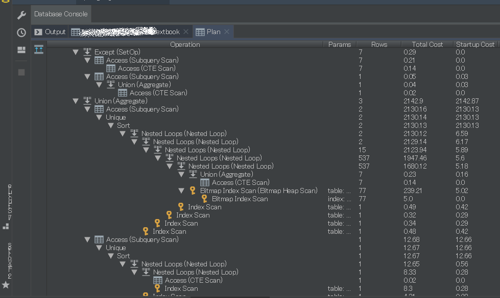Viewport: 500px width, 298px height.
Task: Click the Startup Cost value 6.59
Action: pyautogui.click(x=462, y=134)
